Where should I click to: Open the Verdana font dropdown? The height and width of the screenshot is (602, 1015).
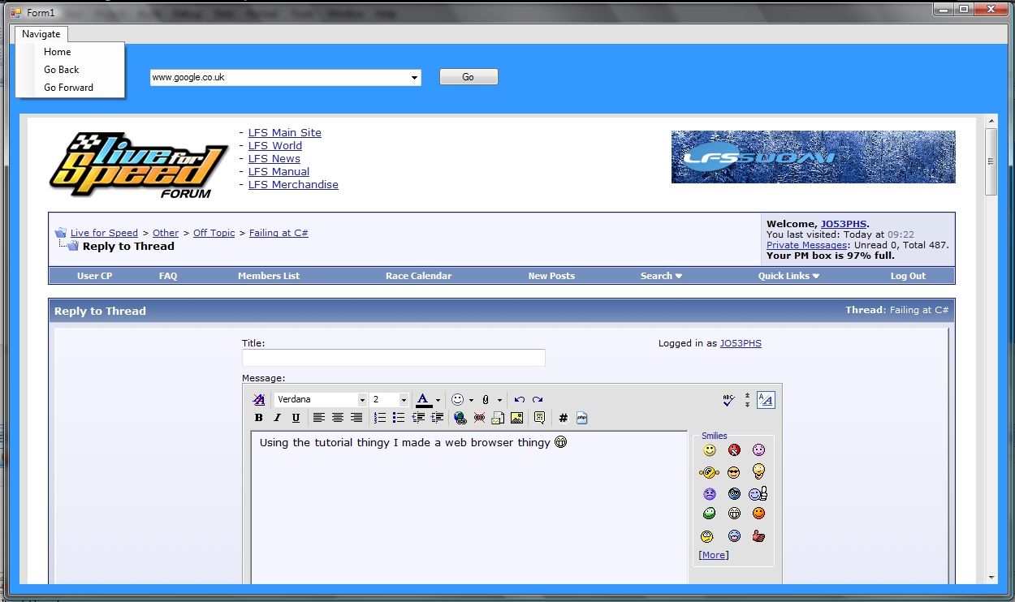[362, 400]
